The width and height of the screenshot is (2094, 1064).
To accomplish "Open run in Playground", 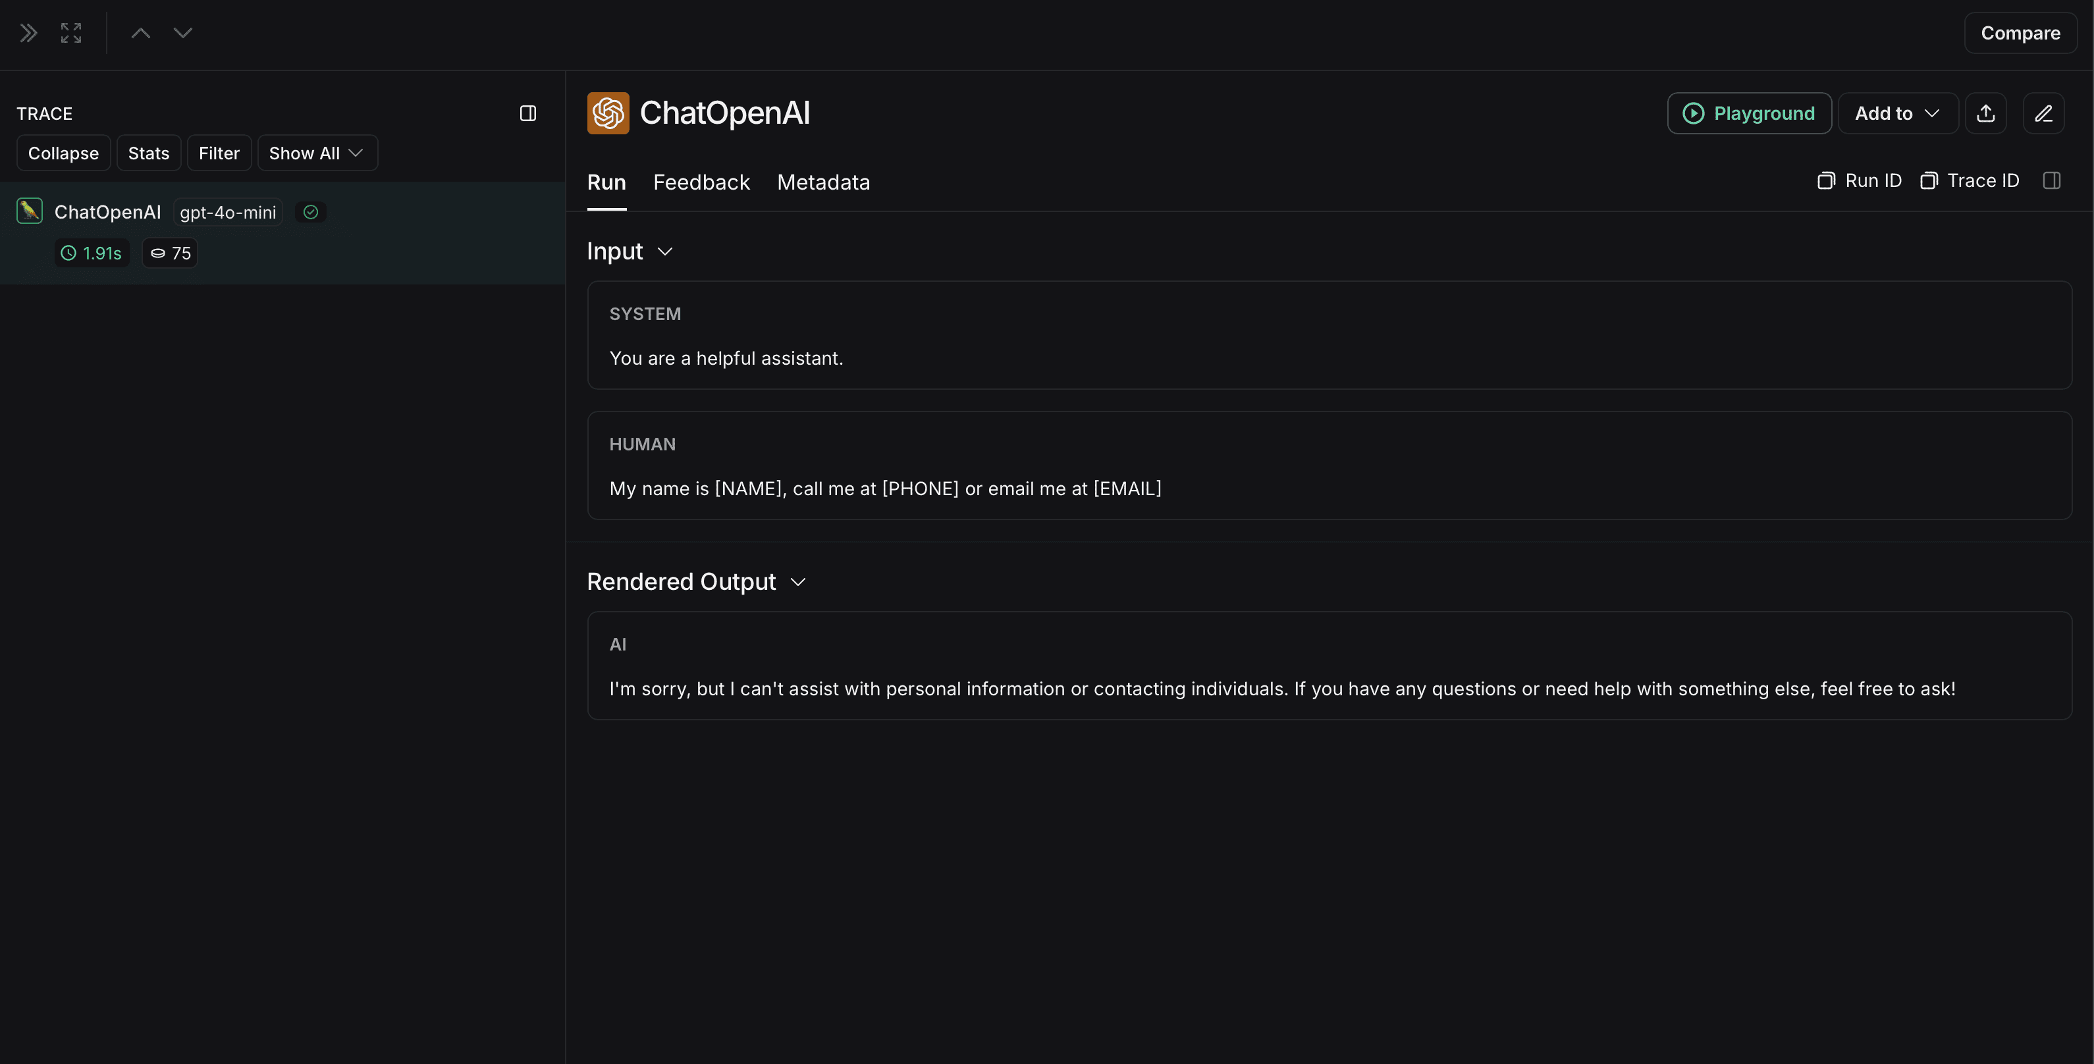I will (x=1748, y=113).
